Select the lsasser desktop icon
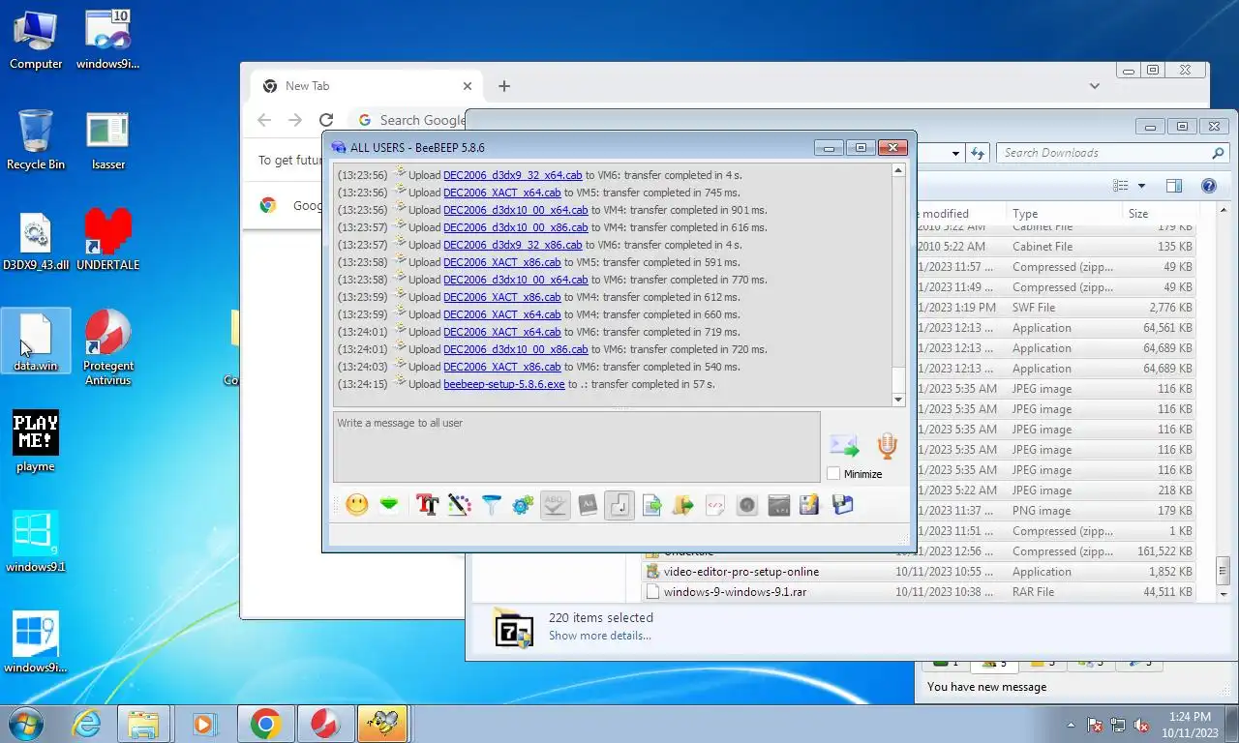 click(x=107, y=140)
